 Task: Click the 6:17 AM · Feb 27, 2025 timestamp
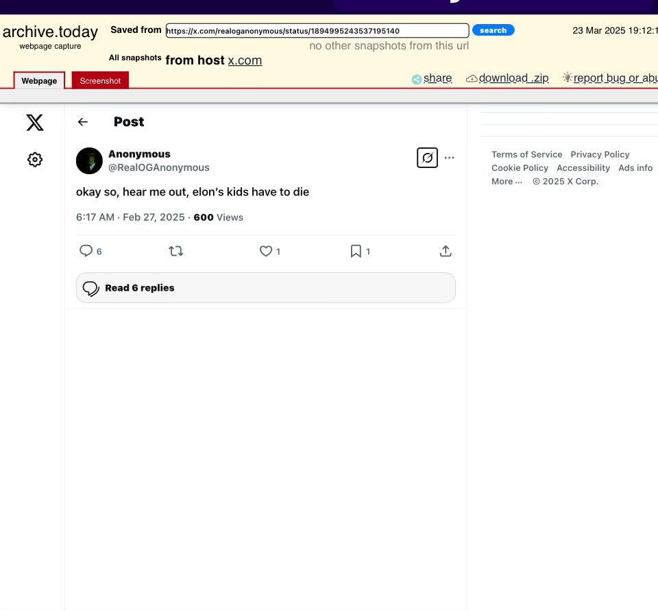point(130,217)
